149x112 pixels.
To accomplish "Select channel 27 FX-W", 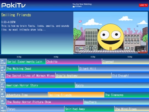I will click(x=3, y=87).
